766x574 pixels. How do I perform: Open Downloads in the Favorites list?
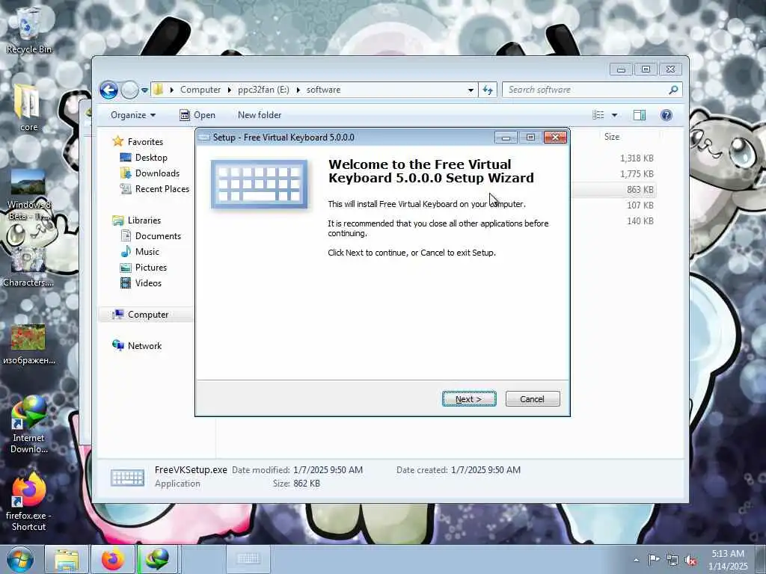157,173
